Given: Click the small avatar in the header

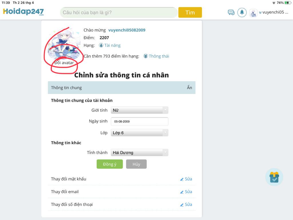Looking at the screenshot, I should (253, 13).
